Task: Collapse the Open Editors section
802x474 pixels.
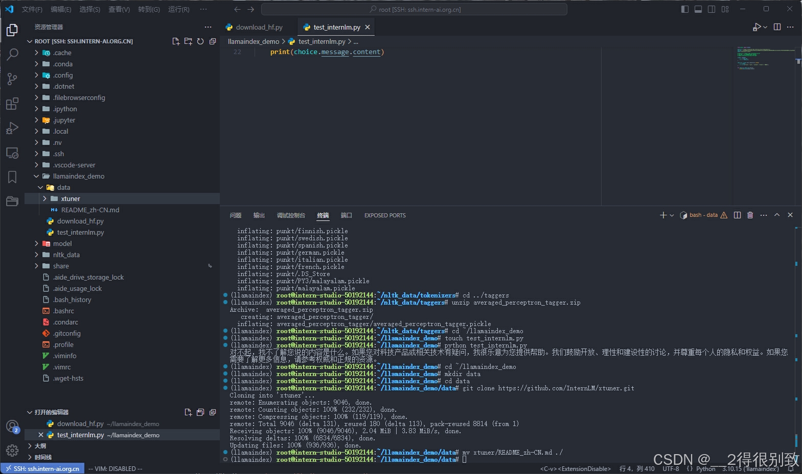Action: coord(29,412)
